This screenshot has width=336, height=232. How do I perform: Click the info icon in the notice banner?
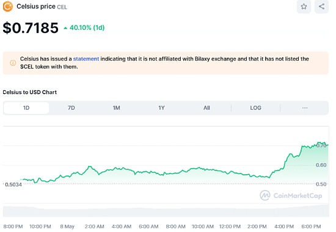coord(13,63)
